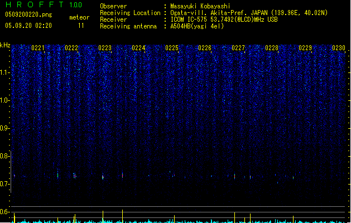
Task: Click the meteor label
Action: (x=79, y=17)
